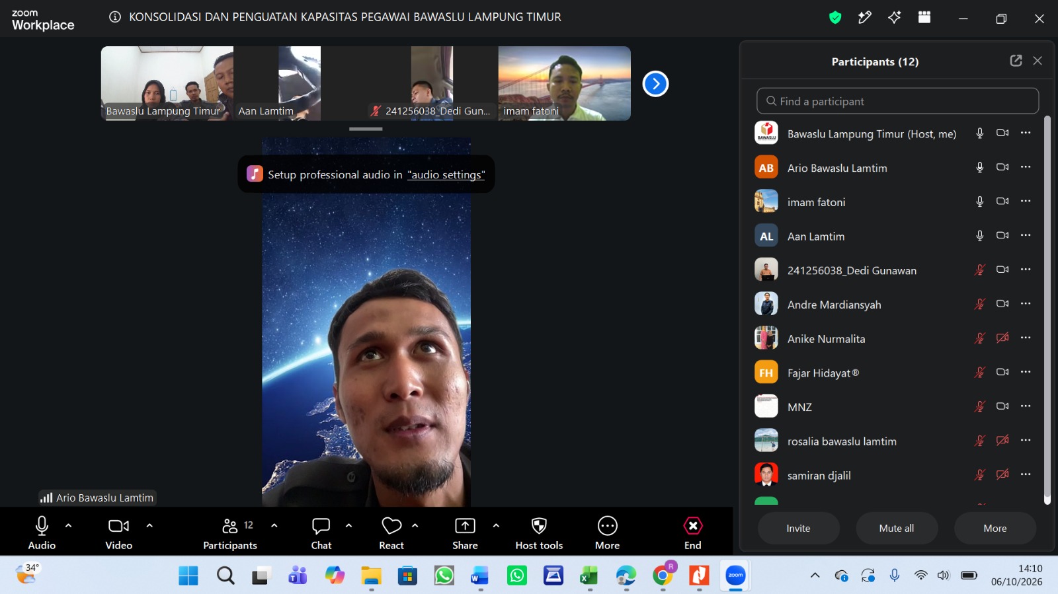The width and height of the screenshot is (1058, 594).
Task: Open Host tools shield icon
Action: (x=539, y=526)
